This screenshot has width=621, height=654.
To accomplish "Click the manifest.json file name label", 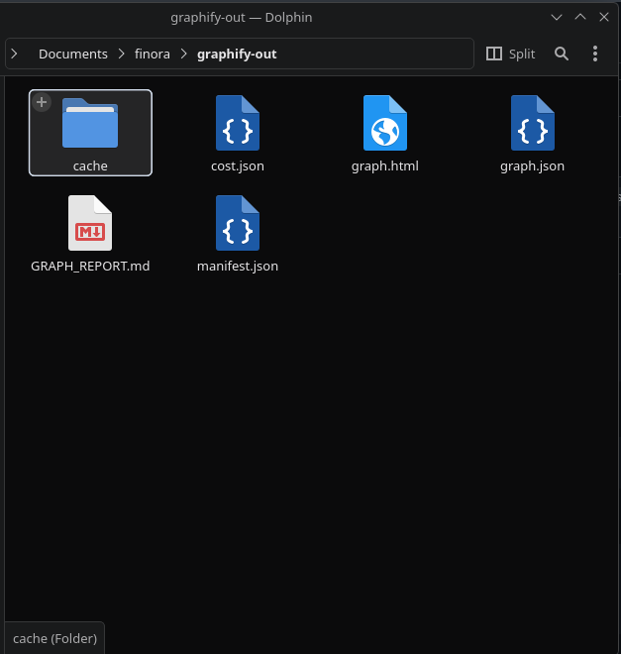I will [x=238, y=267].
